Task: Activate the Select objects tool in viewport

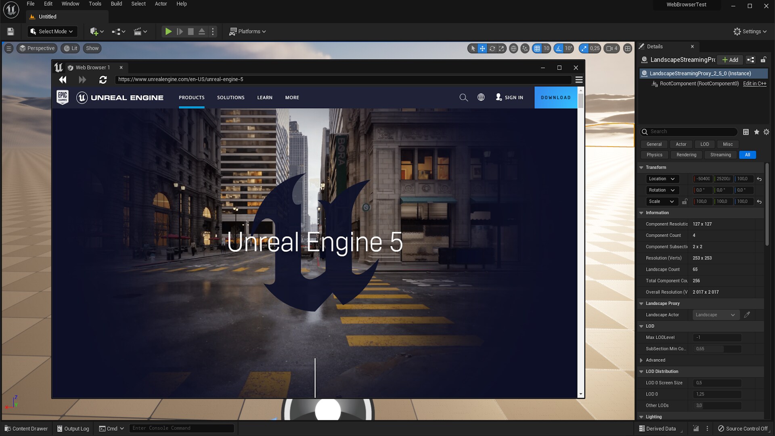Action: coord(473,48)
